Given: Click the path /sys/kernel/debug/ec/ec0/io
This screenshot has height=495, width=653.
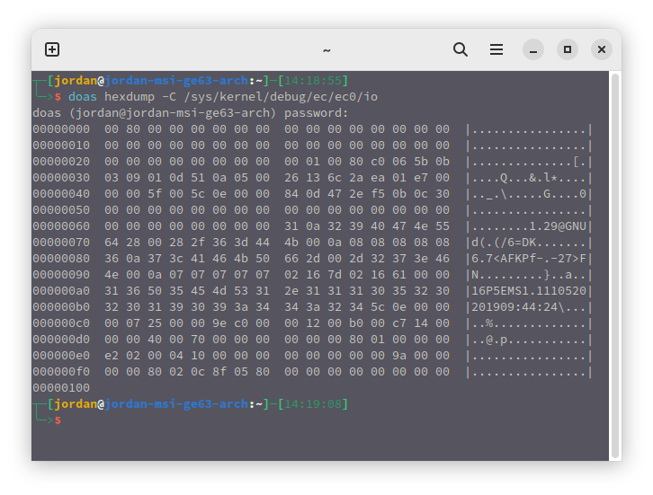Looking at the screenshot, I should [x=281, y=96].
